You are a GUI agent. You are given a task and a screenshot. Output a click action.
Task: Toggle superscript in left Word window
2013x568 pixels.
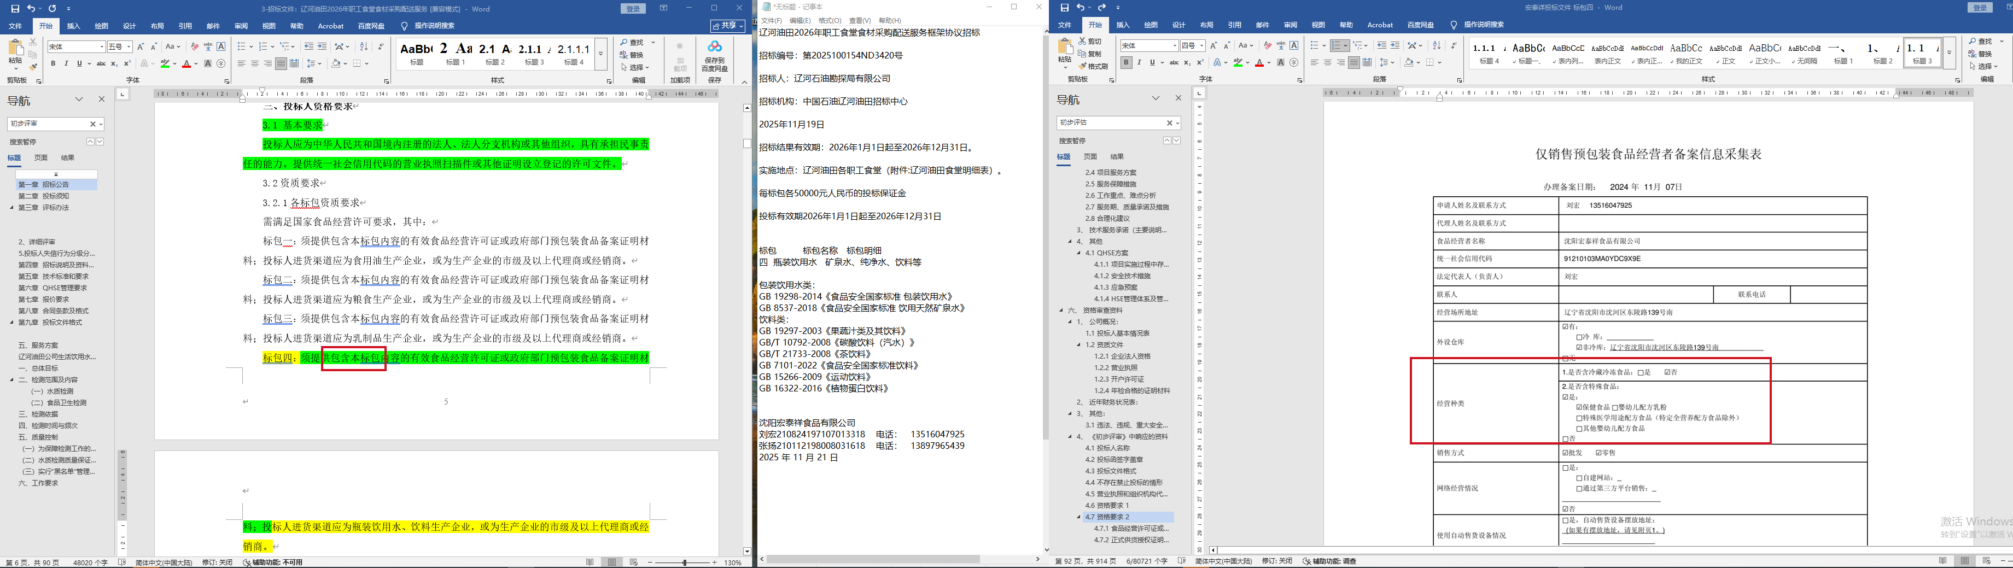pyautogui.click(x=126, y=64)
